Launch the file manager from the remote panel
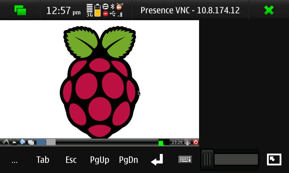 click(14, 142)
